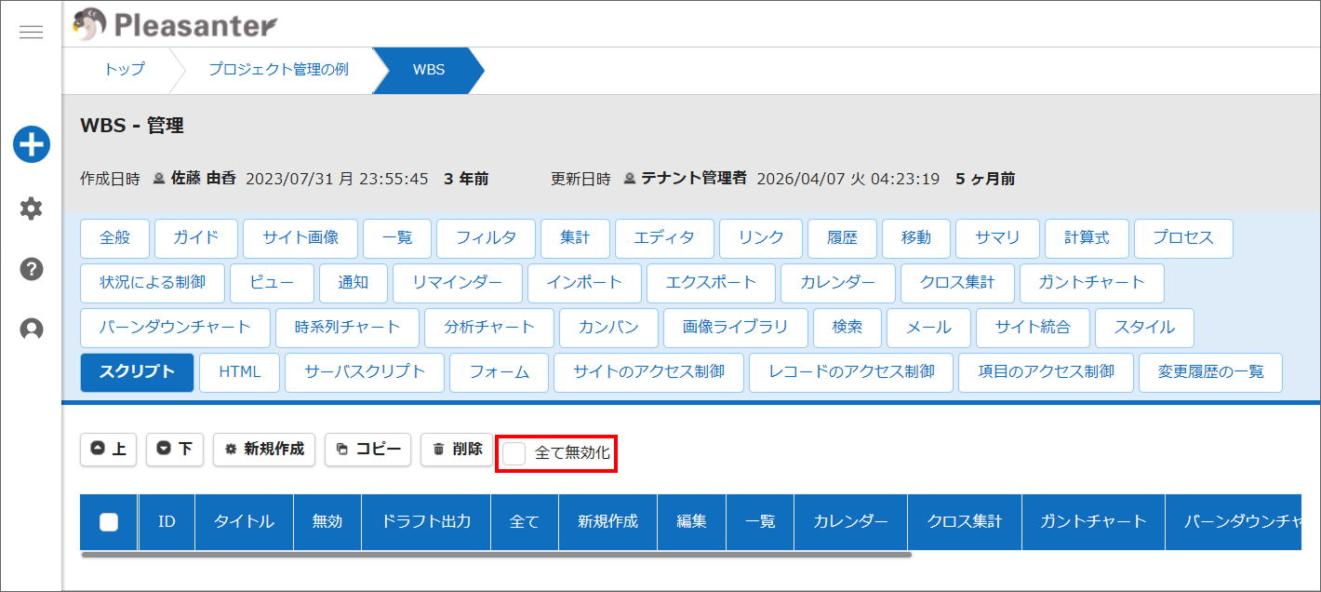The width and height of the screenshot is (1321, 592).
Task: Open the HTML tab
Action: pos(240,372)
